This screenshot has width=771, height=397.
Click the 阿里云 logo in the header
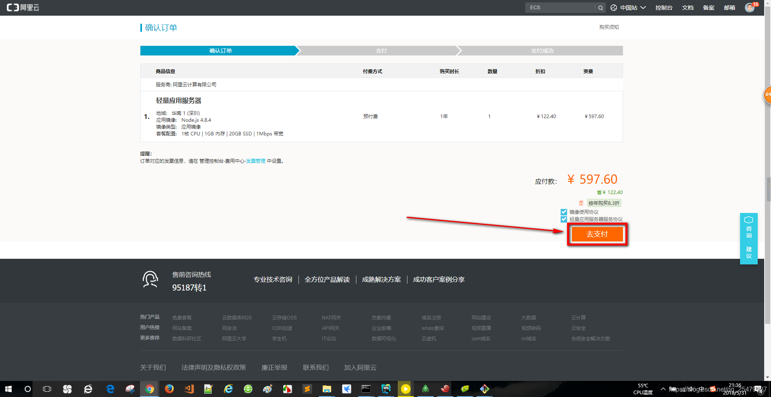pyautogui.click(x=23, y=7)
